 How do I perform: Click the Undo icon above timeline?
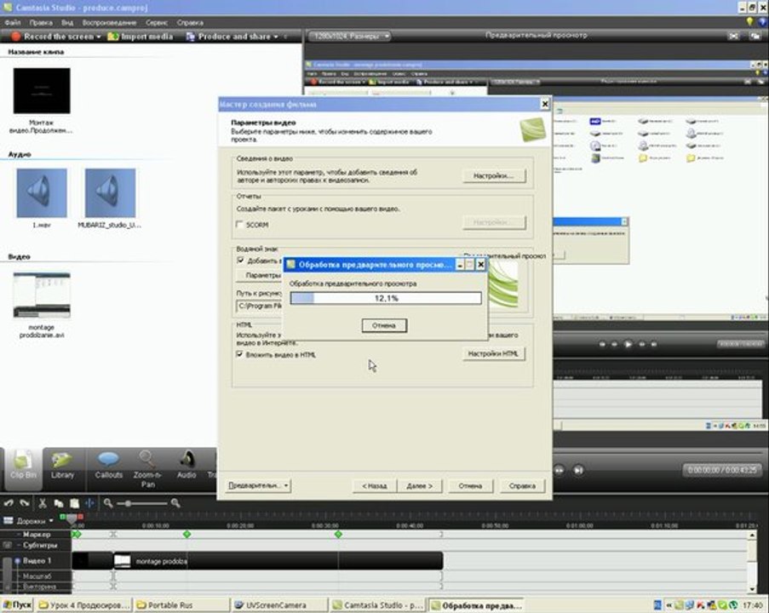pyautogui.click(x=9, y=503)
